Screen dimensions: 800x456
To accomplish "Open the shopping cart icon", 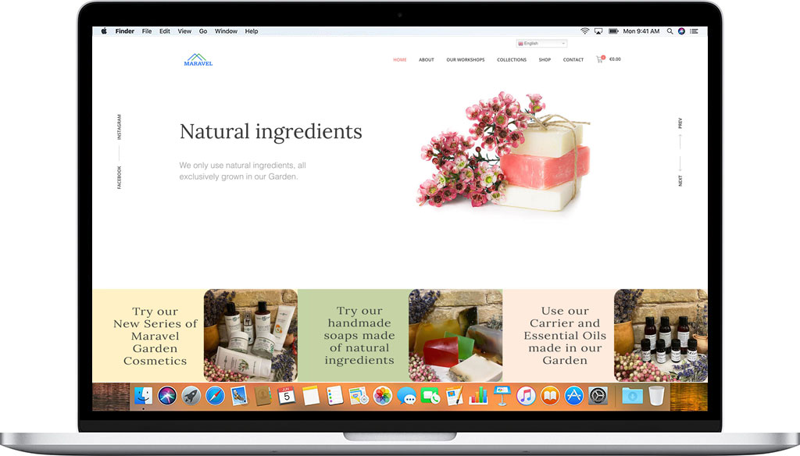I will [x=600, y=59].
